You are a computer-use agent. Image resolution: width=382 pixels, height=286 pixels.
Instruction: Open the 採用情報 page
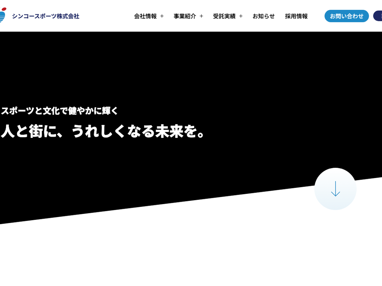(296, 16)
